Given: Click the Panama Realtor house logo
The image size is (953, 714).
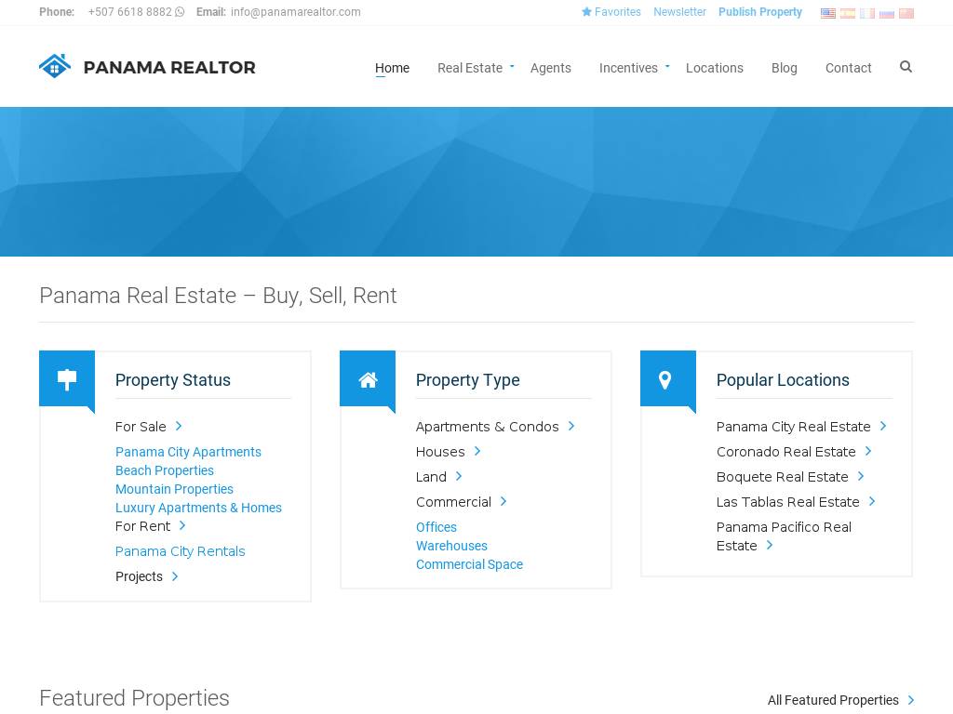Looking at the screenshot, I should pyautogui.click(x=55, y=66).
